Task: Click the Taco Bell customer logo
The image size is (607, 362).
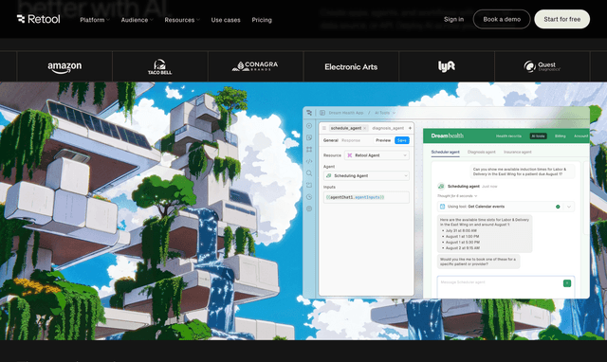Action: click(160, 66)
